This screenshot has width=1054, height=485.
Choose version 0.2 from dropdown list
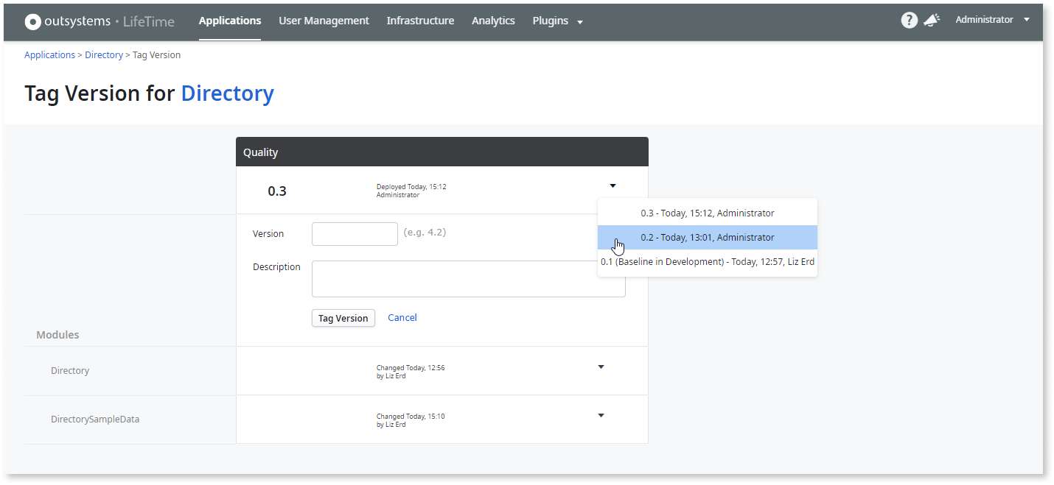[707, 237]
